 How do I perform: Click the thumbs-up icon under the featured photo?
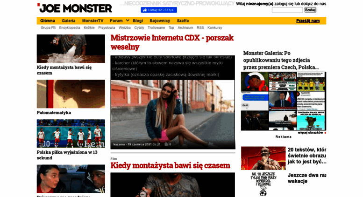(x=166, y=144)
